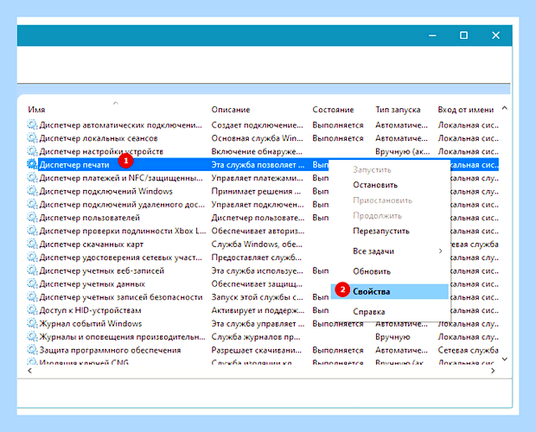Click description 'Включение обнаруже...'
Image resolution: width=536 pixels, height=432 pixels.
(257, 151)
